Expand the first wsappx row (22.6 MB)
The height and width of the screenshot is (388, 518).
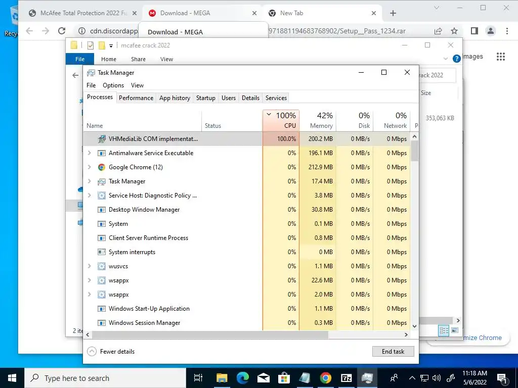tap(89, 280)
